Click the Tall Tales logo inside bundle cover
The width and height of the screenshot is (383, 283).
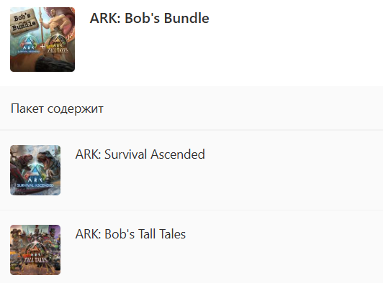pyautogui.click(x=58, y=45)
